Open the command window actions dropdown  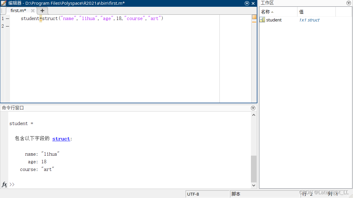click(x=253, y=108)
